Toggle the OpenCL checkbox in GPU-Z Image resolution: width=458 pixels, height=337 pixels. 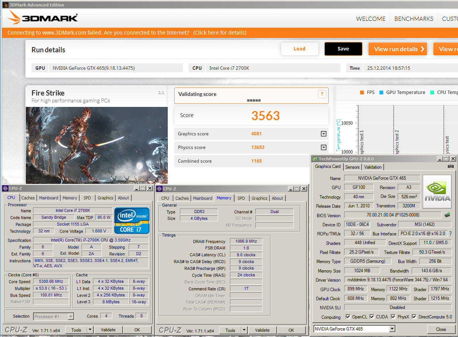click(348, 317)
